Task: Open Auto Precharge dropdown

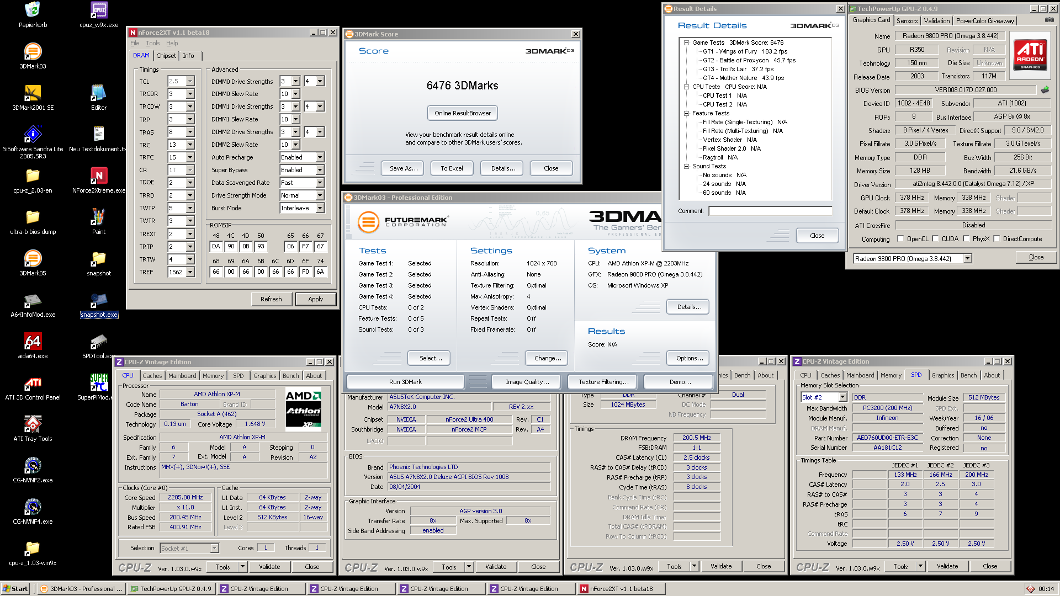Action: [x=320, y=157]
